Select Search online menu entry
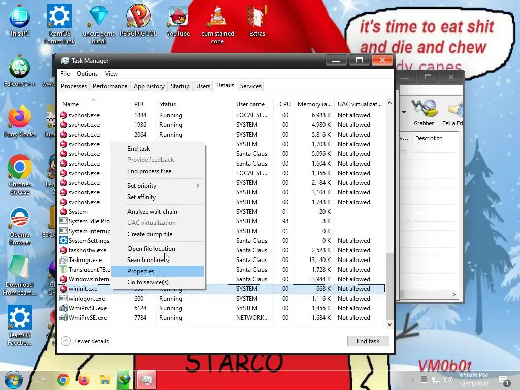The image size is (520, 390). pos(157,260)
